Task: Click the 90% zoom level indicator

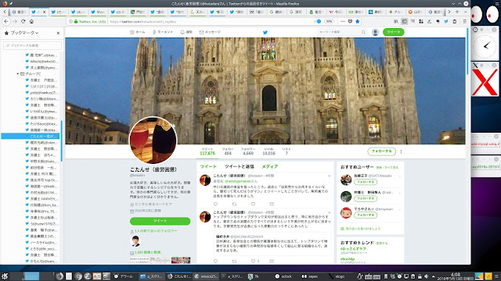Action: point(329,21)
